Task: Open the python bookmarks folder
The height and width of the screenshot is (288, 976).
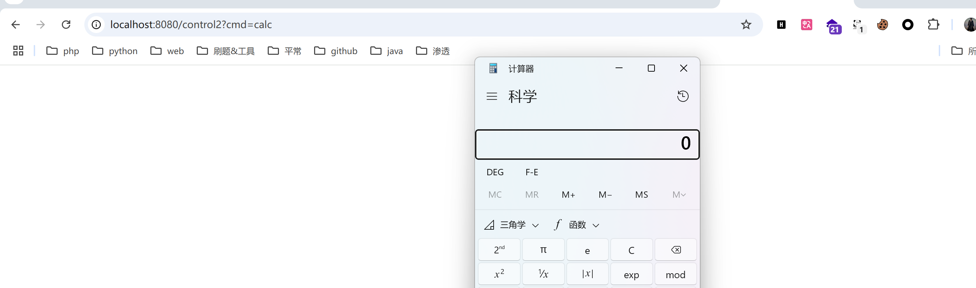Action: click(115, 51)
